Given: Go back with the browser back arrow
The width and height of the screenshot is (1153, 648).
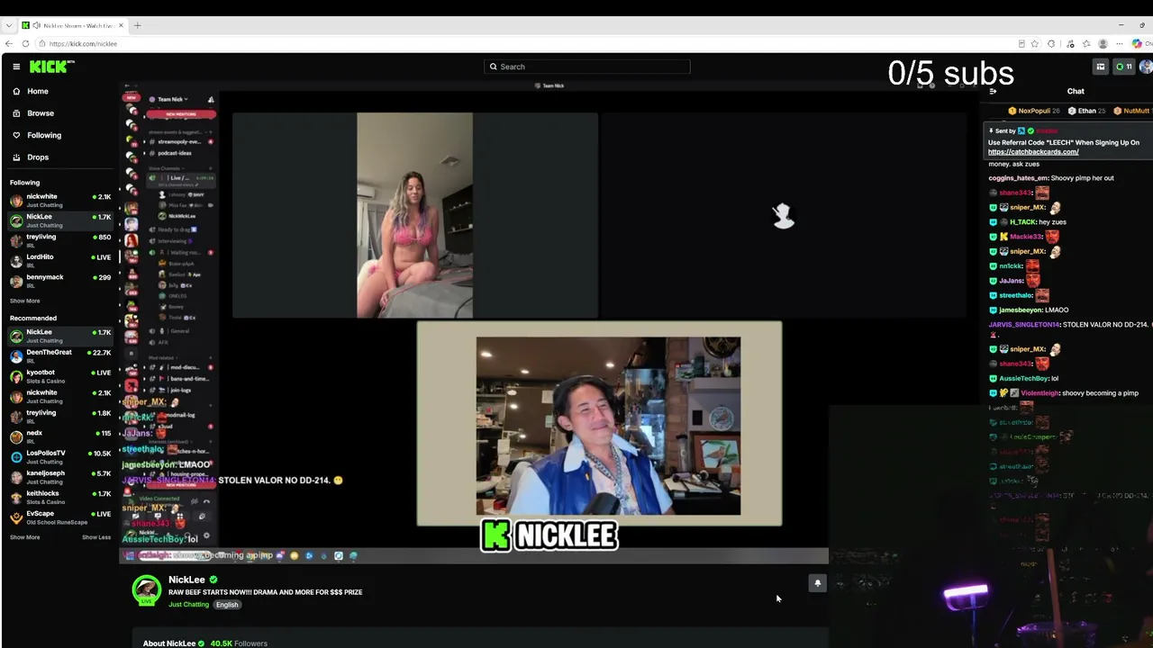Looking at the screenshot, I should click(x=9, y=43).
